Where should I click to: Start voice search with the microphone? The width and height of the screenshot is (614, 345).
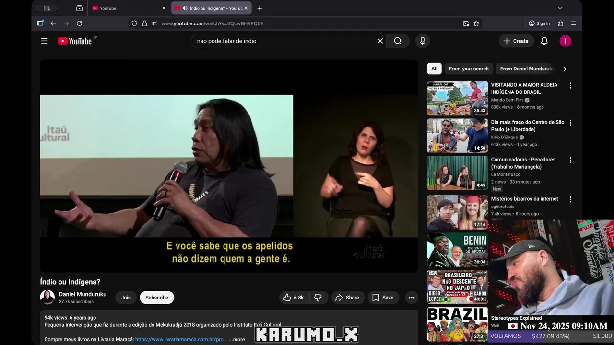(x=423, y=41)
